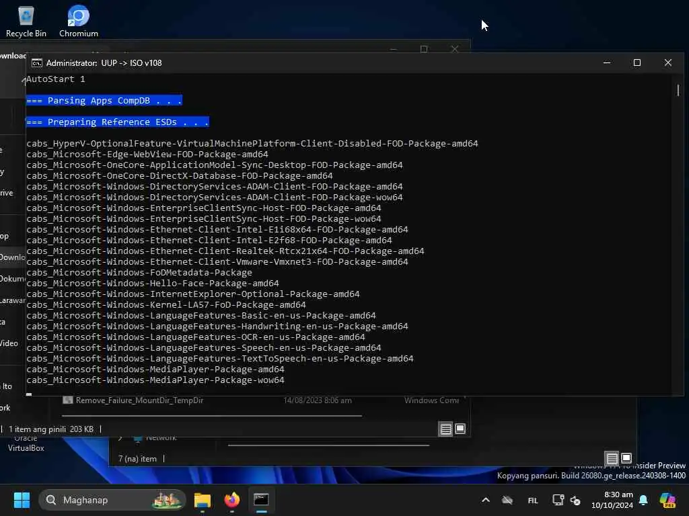Open the Chromium desktop shortcut

(x=79, y=21)
